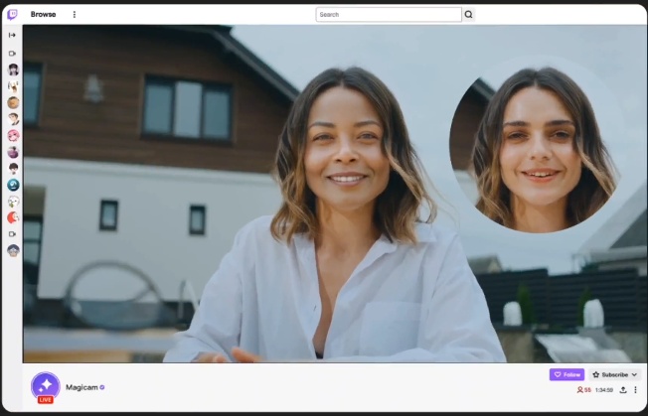648x418 pixels.
Task: Expand the Subscribe dropdown button
Action: [x=615, y=374]
